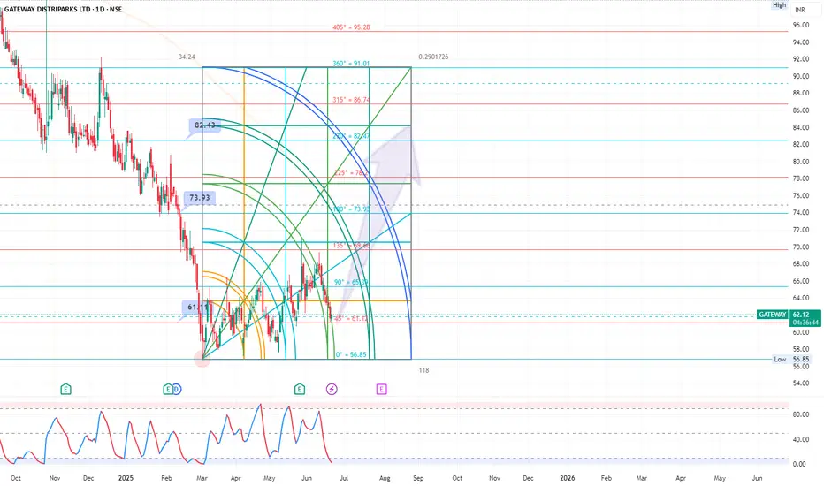Open the green earnings E marker beside the D dividend marker
Viewport: 824px width, 486px height.
(x=168, y=390)
